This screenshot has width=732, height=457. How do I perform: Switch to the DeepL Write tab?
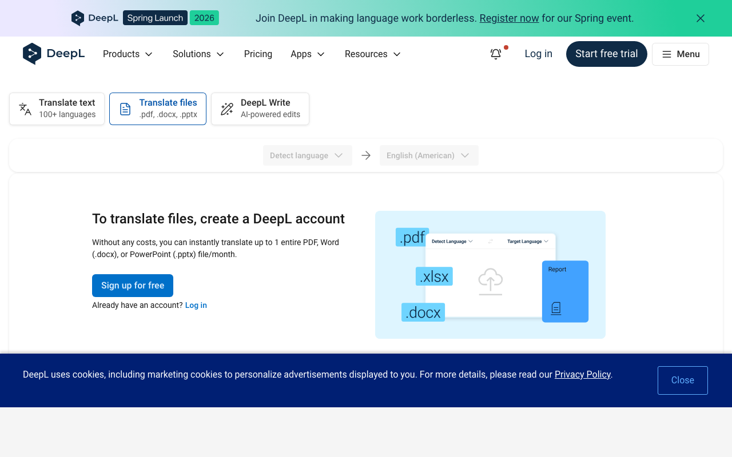pos(260,109)
